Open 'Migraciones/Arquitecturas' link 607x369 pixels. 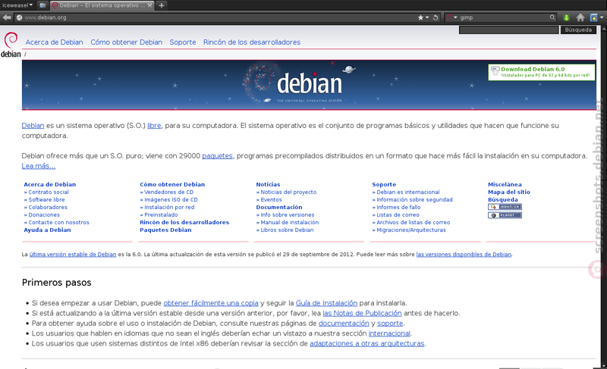point(411,230)
